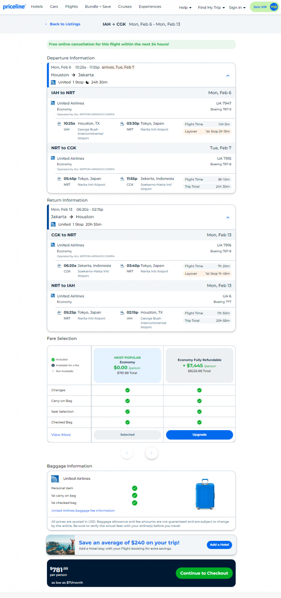The height and width of the screenshot is (598, 281).
Task: Expand the Help dropdown
Action: click(x=185, y=8)
